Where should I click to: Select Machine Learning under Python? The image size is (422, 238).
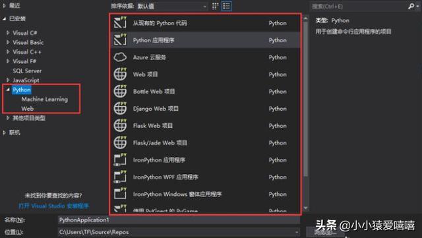45,99
